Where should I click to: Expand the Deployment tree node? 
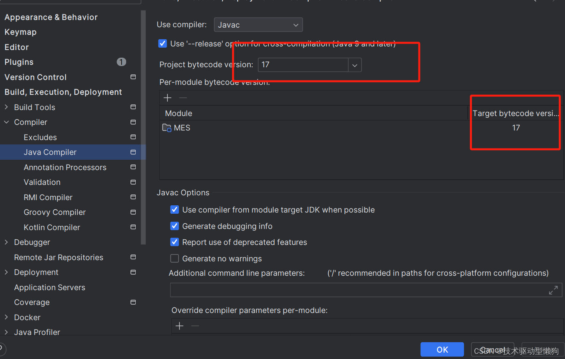[6, 272]
